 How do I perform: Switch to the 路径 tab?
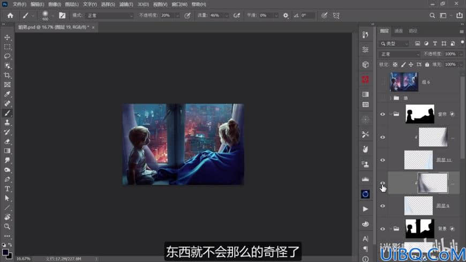(413, 31)
